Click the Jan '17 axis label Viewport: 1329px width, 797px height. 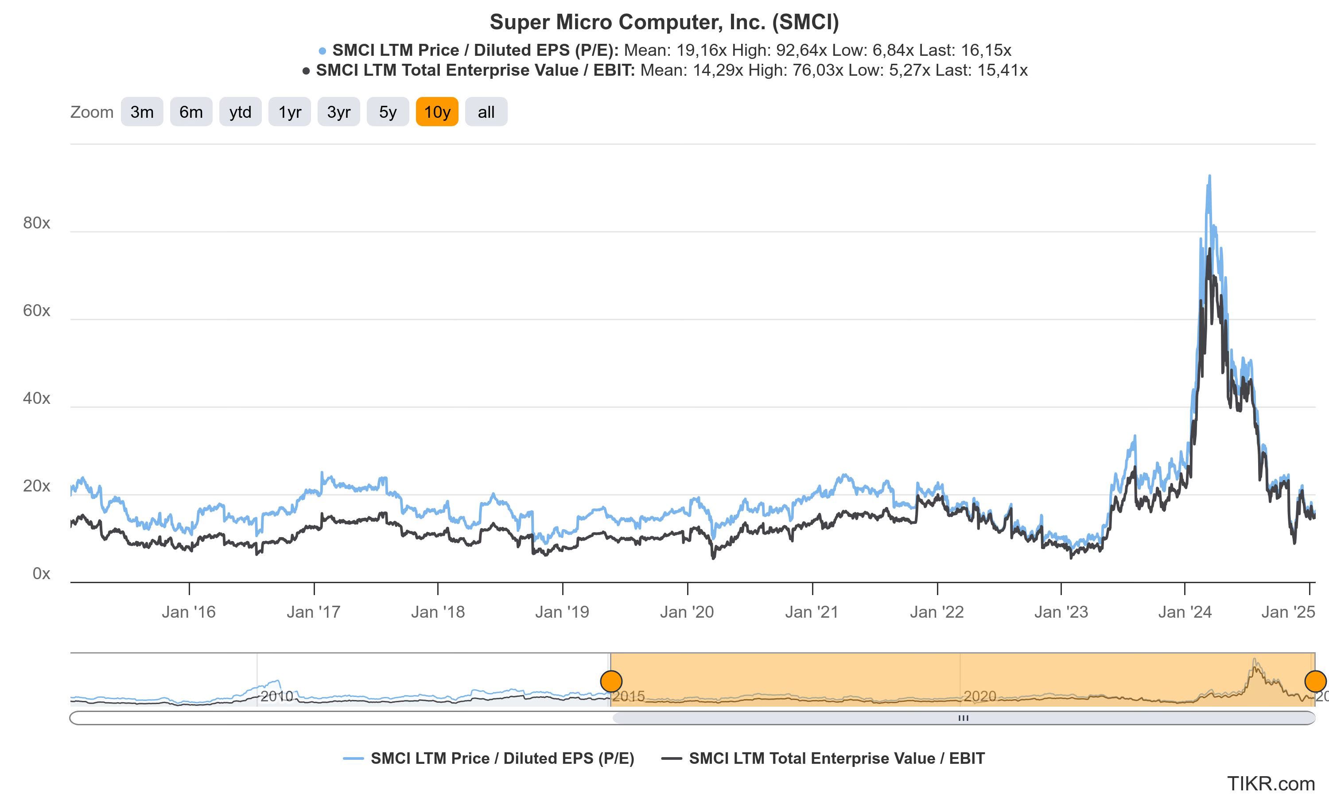pyautogui.click(x=314, y=612)
